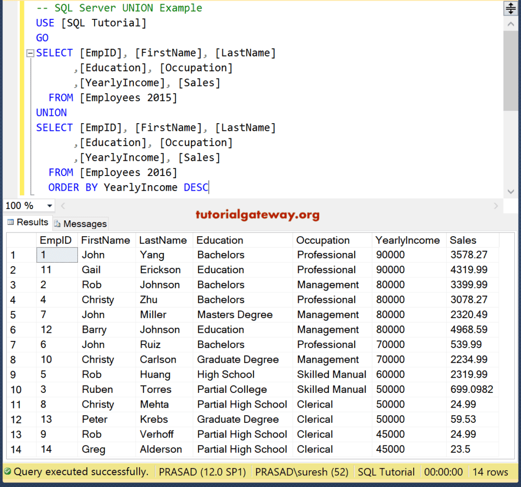Click the grid icon on the Results tab
The image size is (521, 487).
pos(11,222)
